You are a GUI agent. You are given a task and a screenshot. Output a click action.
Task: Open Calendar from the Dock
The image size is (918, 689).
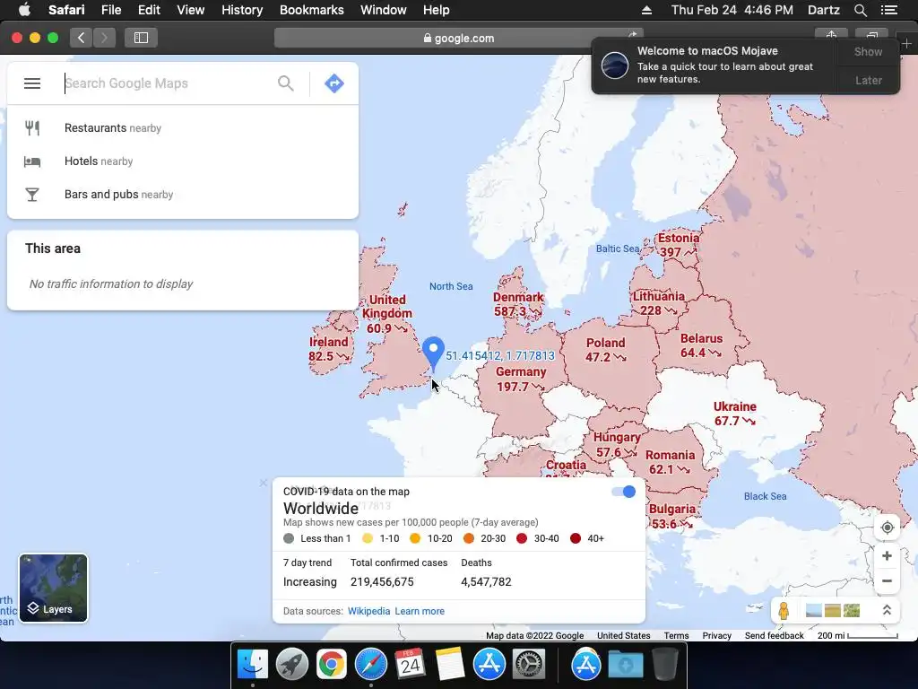pyautogui.click(x=410, y=664)
